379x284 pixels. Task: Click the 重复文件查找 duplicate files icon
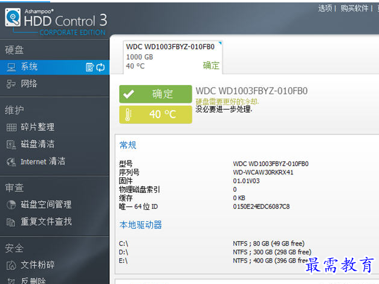[11, 222]
